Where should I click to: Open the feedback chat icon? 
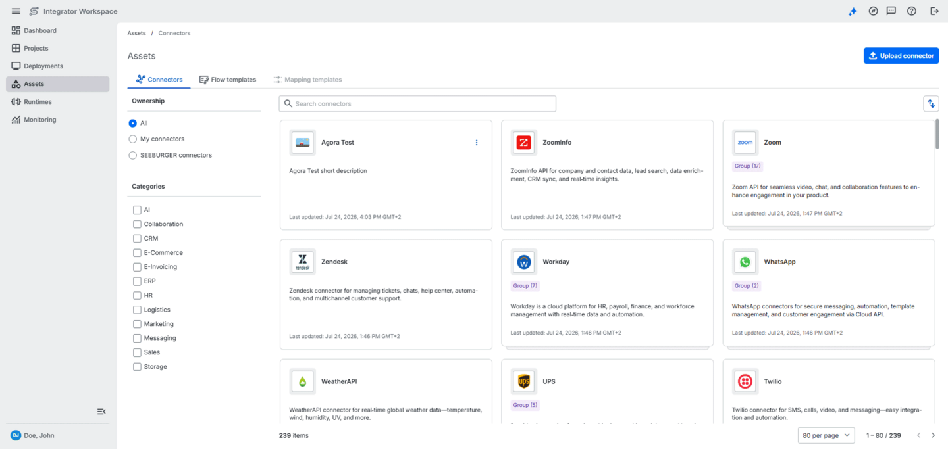coord(891,11)
